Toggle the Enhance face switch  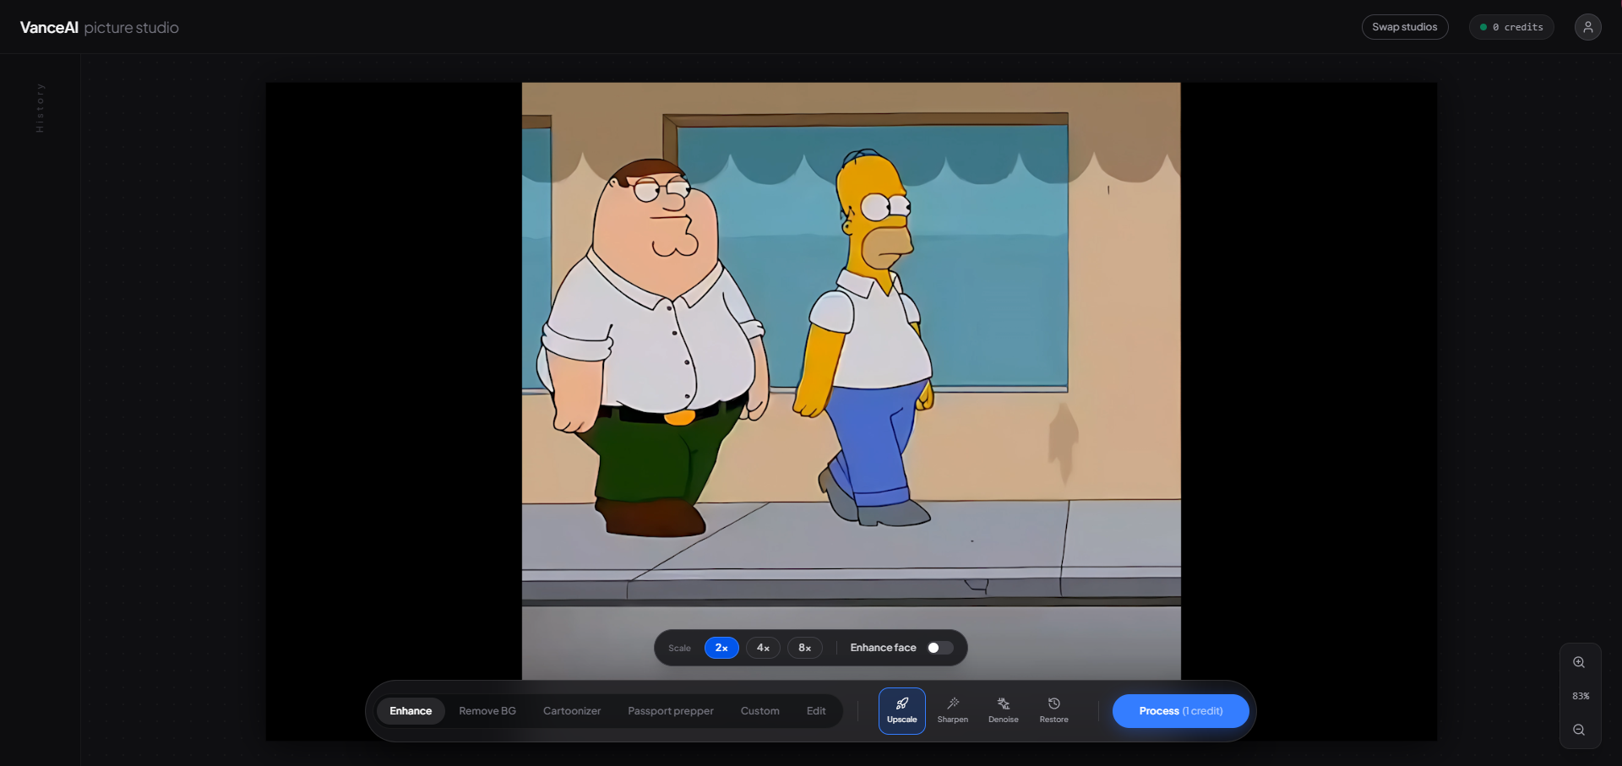click(939, 648)
